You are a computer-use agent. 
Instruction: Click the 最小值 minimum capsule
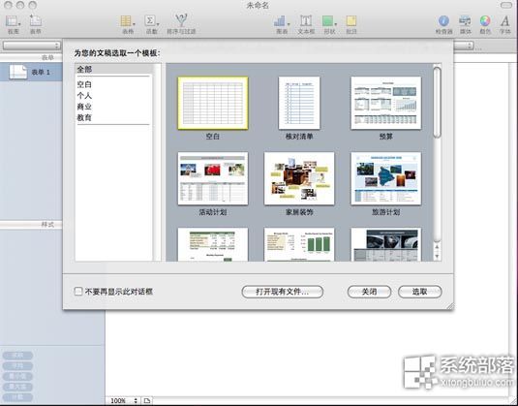pos(17,377)
